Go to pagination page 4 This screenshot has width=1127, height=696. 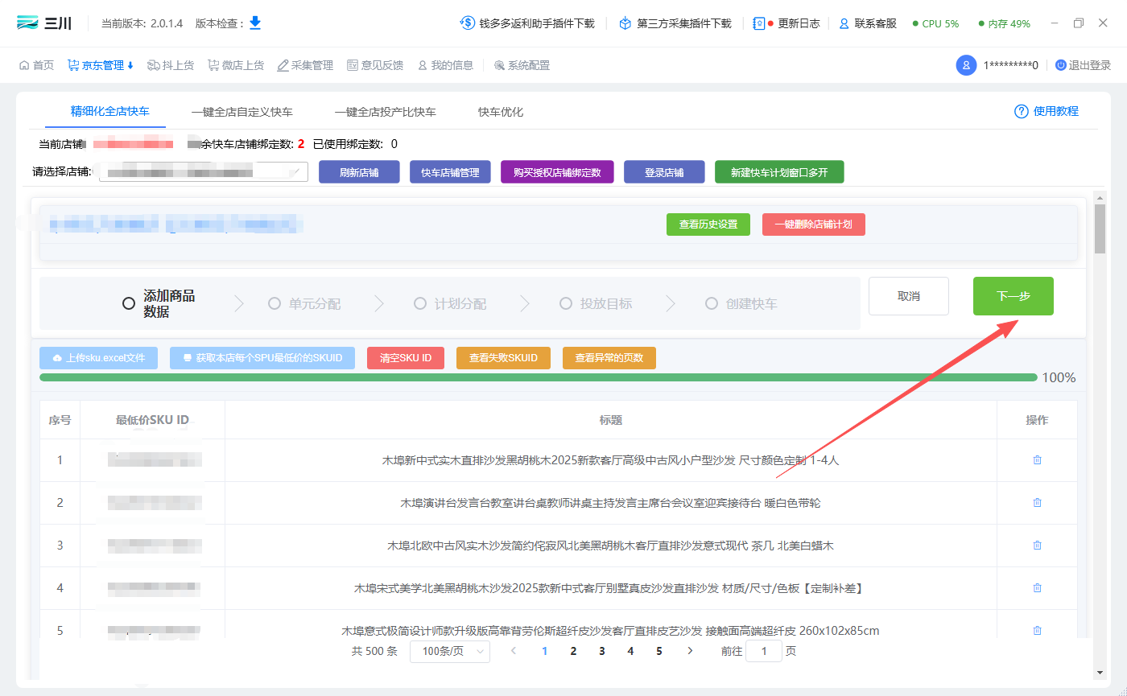pyautogui.click(x=630, y=651)
